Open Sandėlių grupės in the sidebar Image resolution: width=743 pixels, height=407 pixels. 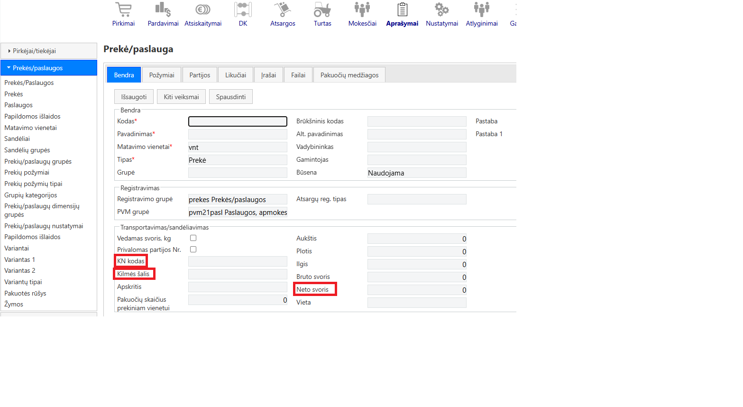point(27,150)
